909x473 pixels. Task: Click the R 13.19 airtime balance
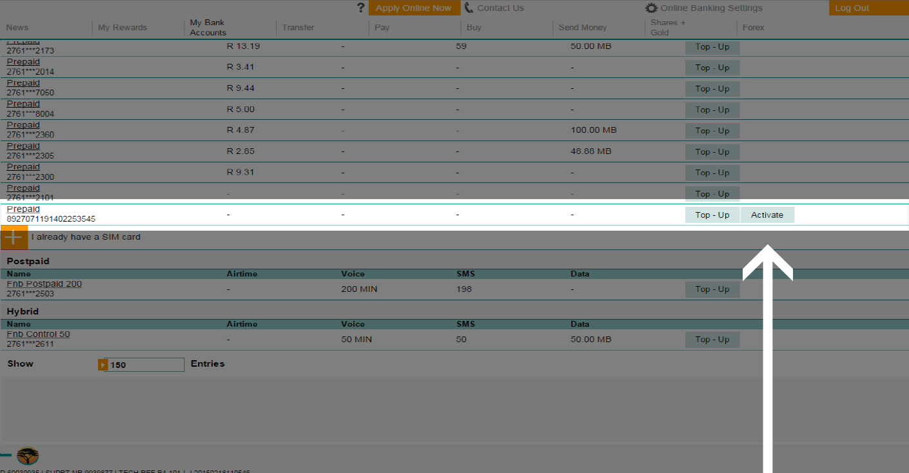point(243,46)
